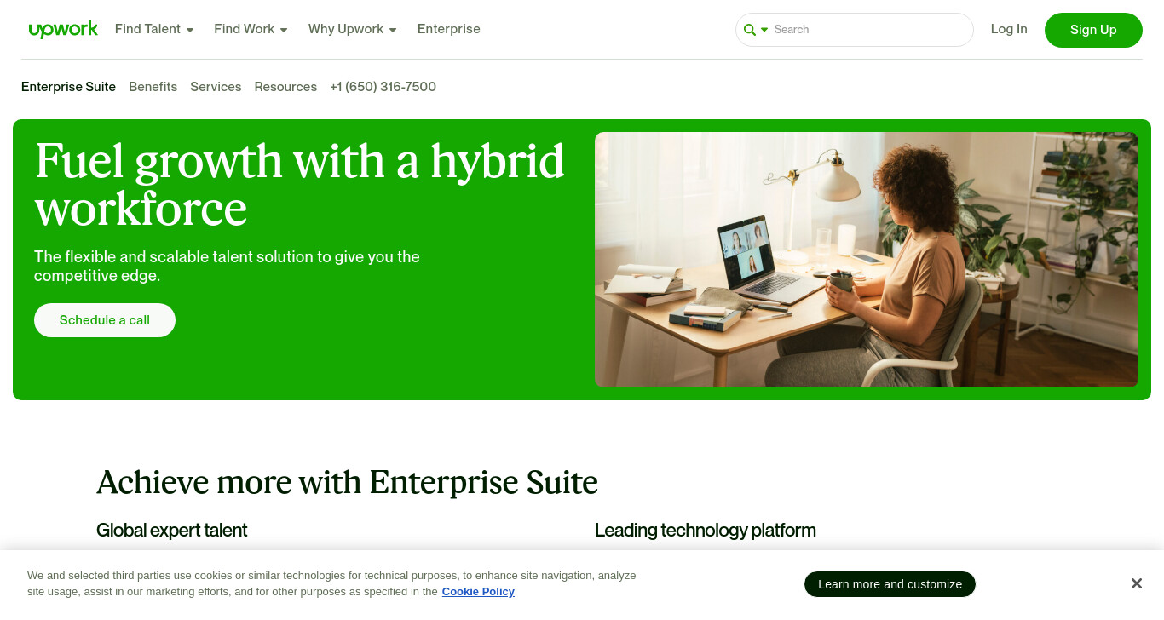Viewport: 1164px width, 620px height.
Task: Click Learn more and customize button
Action: (x=890, y=584)
